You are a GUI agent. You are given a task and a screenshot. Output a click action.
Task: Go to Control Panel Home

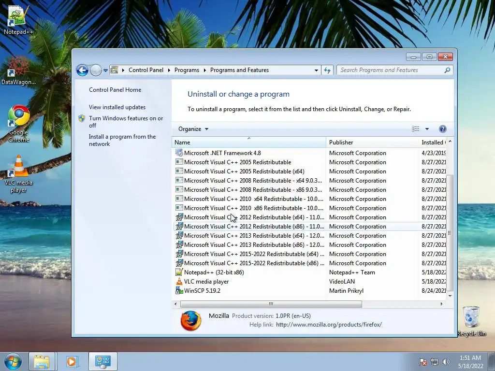[115, 89]
